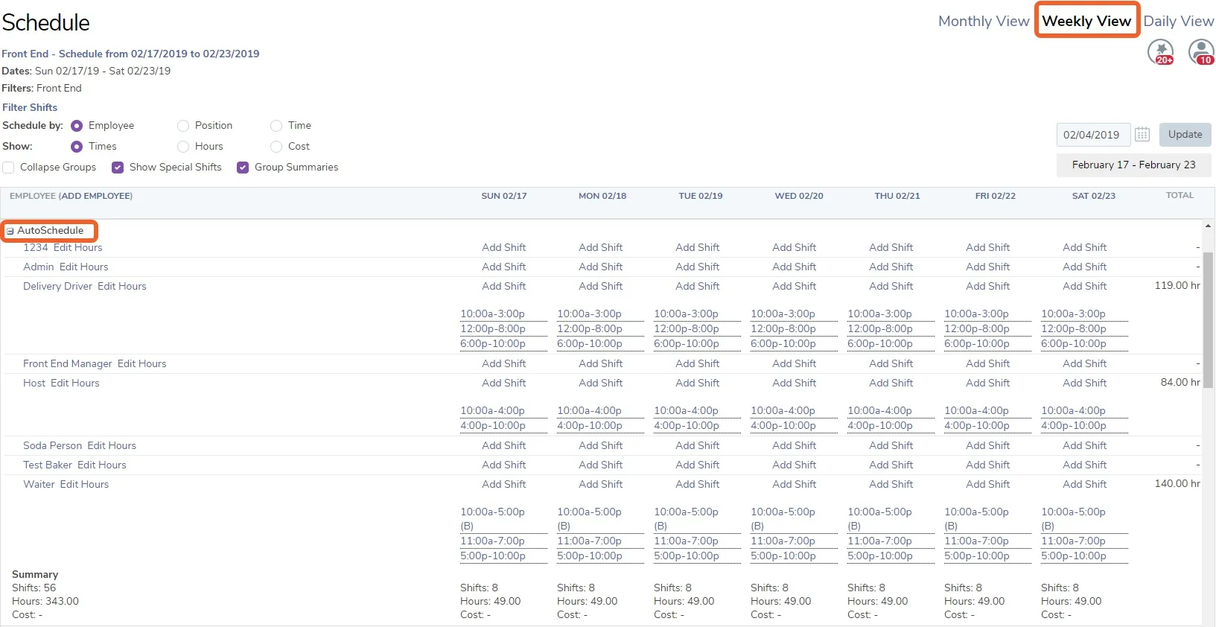
Task: Click Edit Hours for Test Baker
Action: [x=102, y=465]
